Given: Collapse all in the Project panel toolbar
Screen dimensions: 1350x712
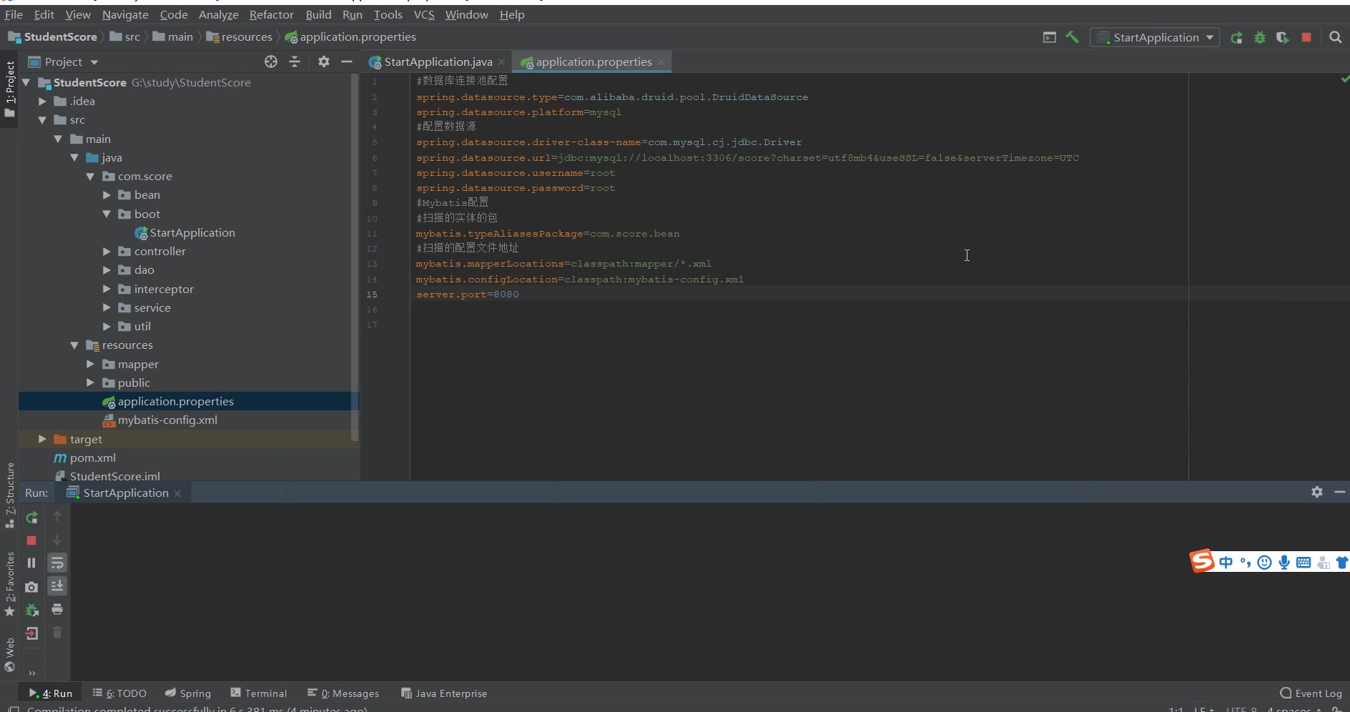Looking at the screenshot, I should tap(295, 61).
